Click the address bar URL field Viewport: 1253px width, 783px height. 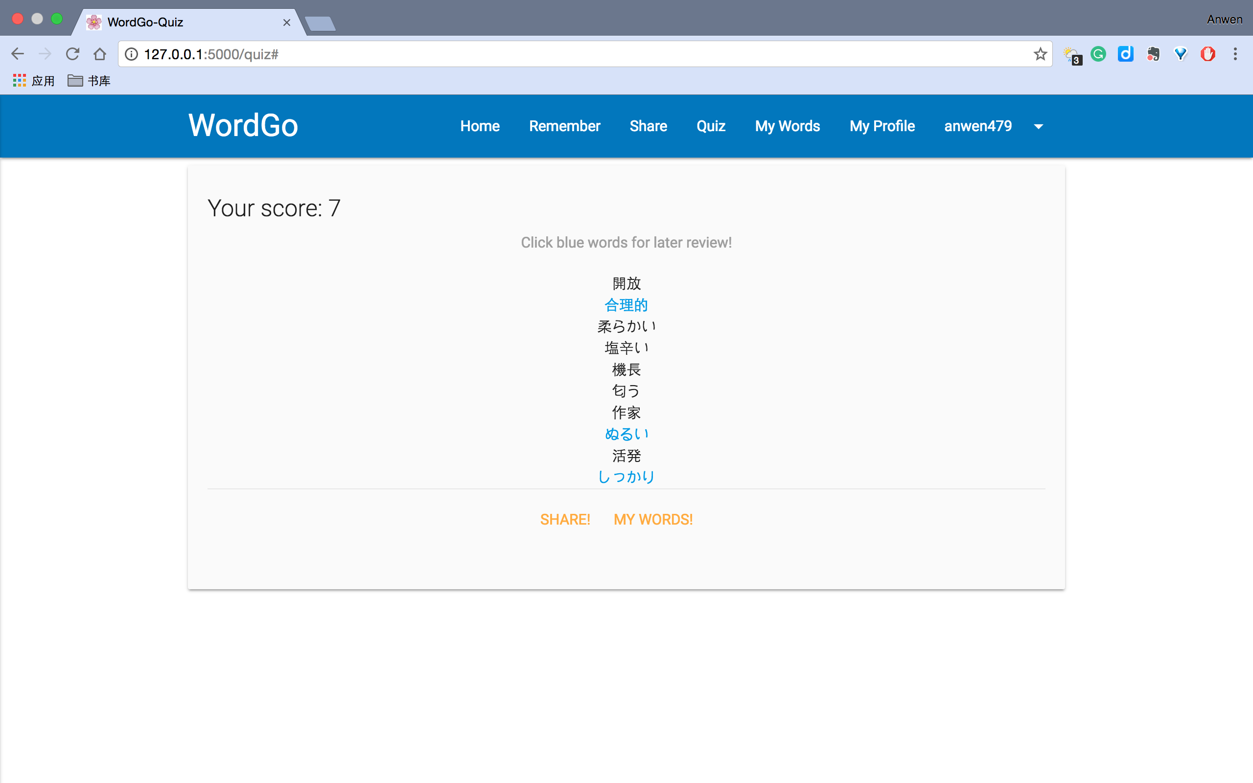tap(570, 54)
